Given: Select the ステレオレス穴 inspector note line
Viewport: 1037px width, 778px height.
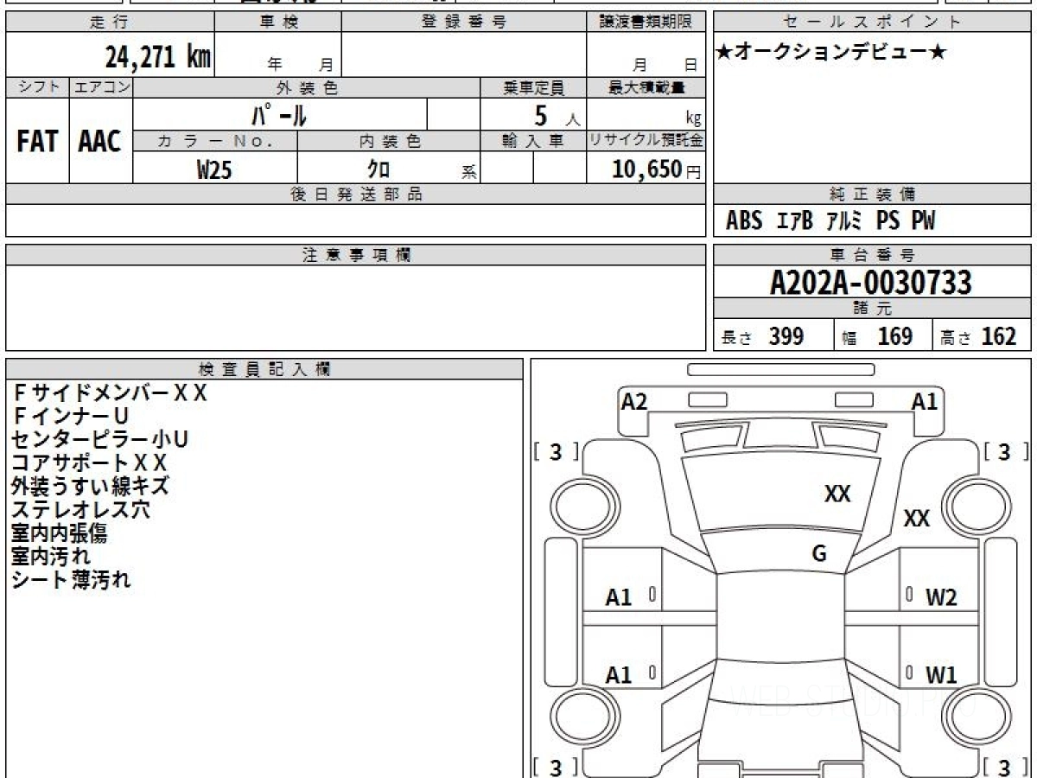Looking at the screenshot, I should [80, 510].
